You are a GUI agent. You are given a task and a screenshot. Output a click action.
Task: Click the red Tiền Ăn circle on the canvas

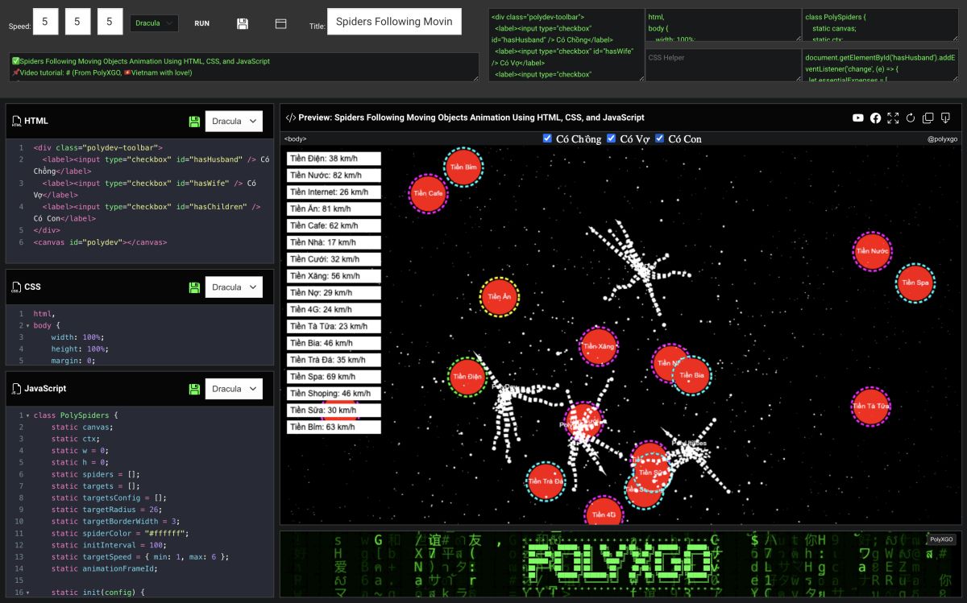click(x=500, y=297)
